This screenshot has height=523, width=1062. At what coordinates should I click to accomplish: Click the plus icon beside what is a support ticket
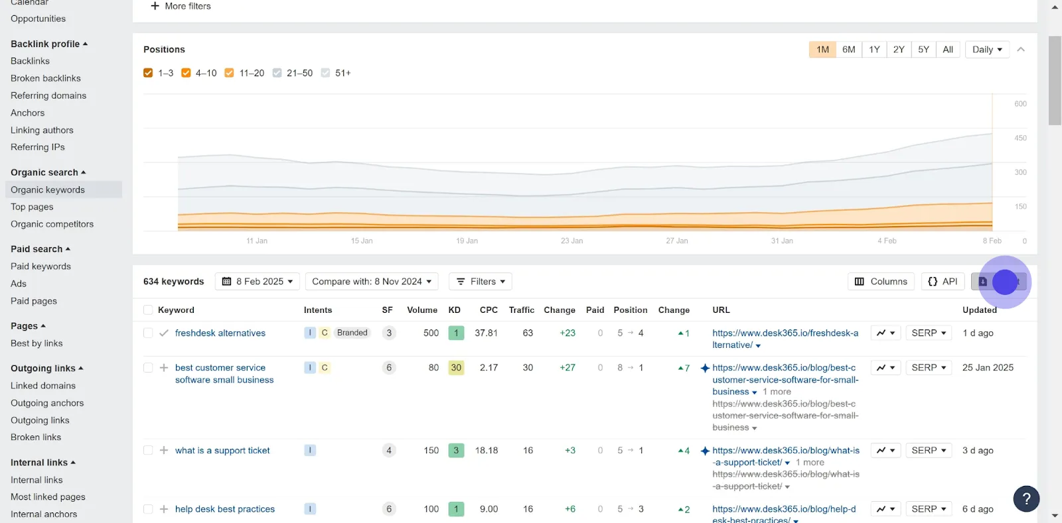point(164,450)
